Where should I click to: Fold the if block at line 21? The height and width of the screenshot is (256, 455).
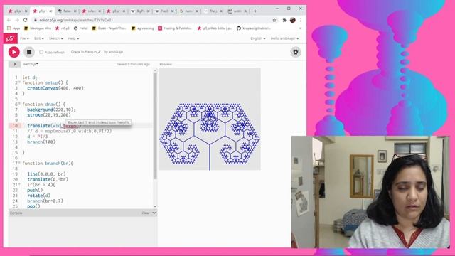tap(19, 185)
